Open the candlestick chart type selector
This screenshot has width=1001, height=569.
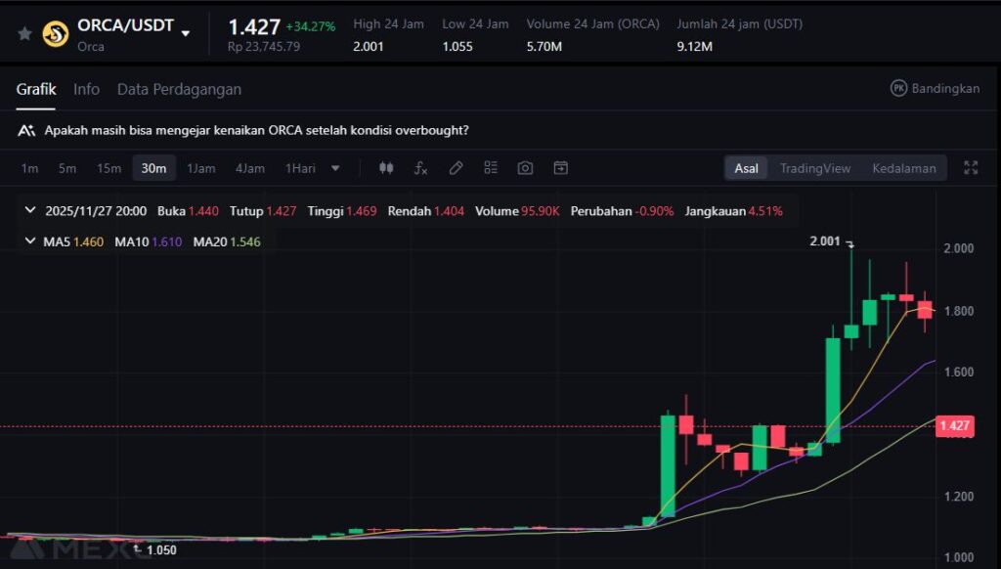coord(386,168)
